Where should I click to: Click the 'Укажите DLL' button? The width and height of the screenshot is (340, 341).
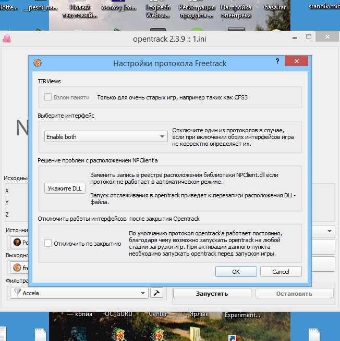pyautogui.click(x=65, y=188)
